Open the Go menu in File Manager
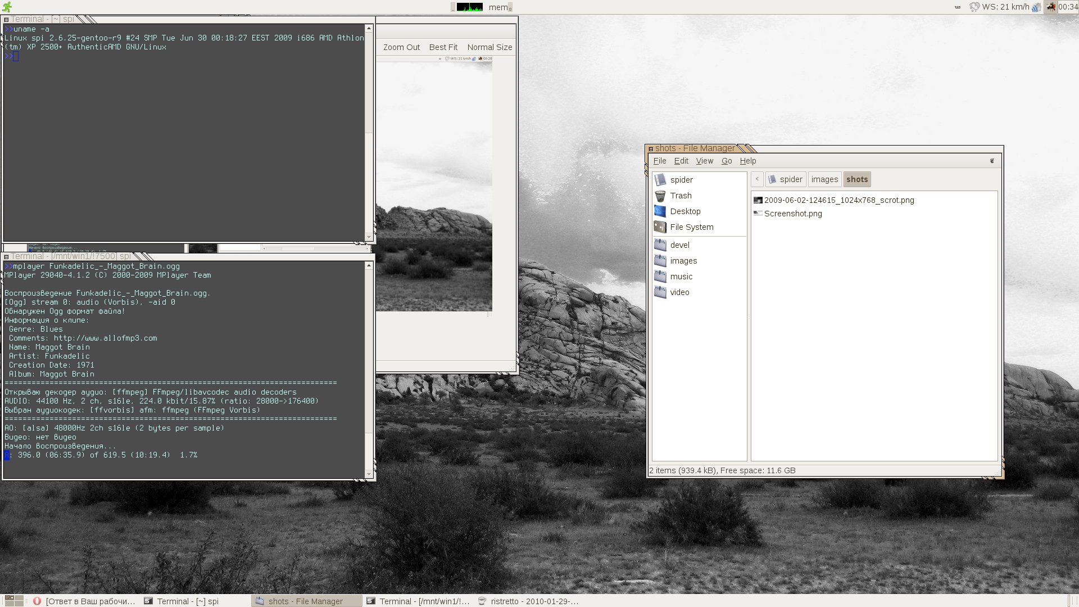The width and height of the screenshot is (1079, 607). [727, 161]
